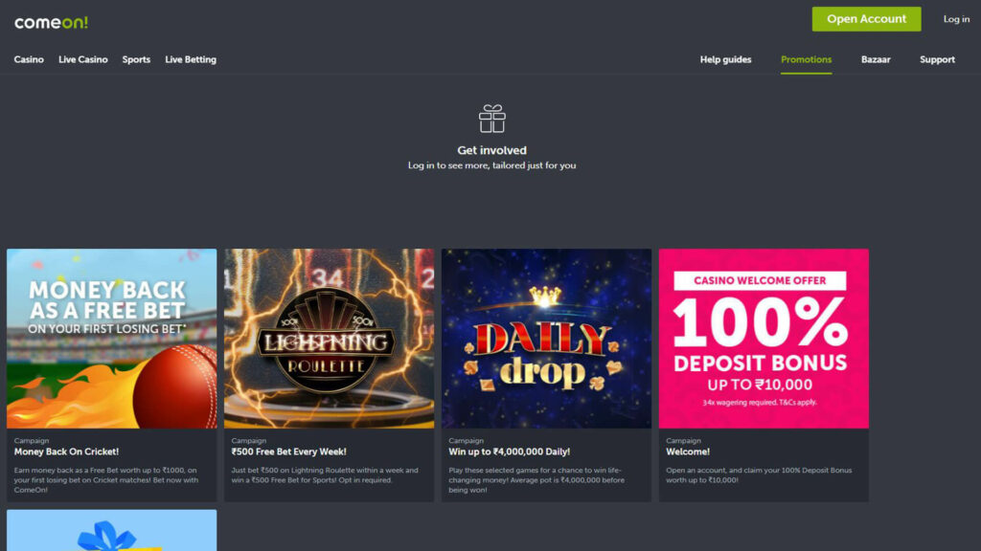Click the 'Welcome!' campaign title

[688, 452]
